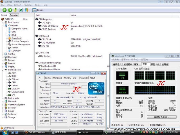Click the Intel inside logo in CPU-Z
180x135 pixels.
pyautogui.click(x=96, y=88)
